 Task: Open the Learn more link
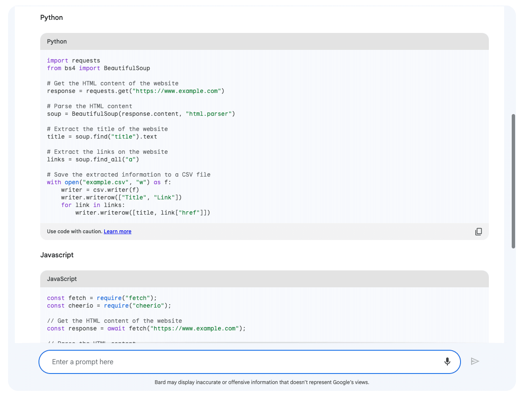[x=117, y=232]
